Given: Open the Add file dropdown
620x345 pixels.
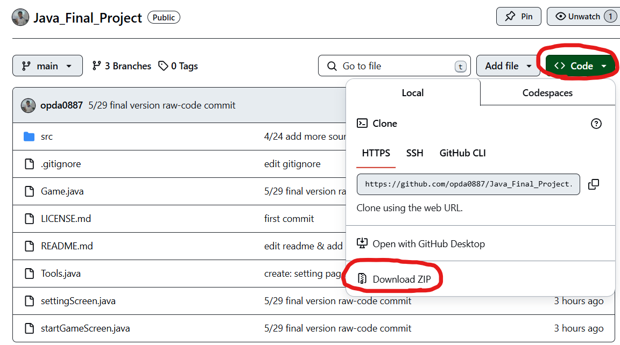Looking at the screenshot, I should point(508,66).
